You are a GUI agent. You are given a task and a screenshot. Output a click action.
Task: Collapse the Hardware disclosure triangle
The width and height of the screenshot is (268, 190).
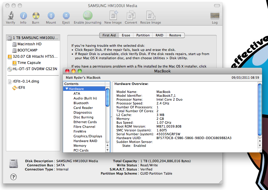(67, 89)
